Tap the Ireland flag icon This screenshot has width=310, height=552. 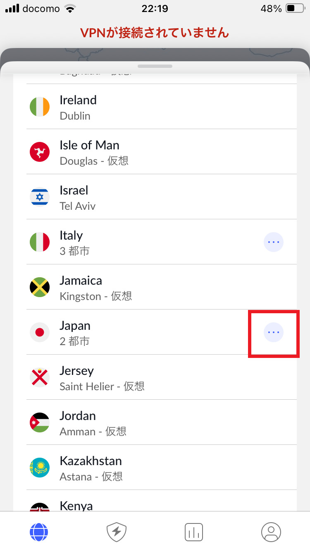pyautogui.click(x=40, y=107)
